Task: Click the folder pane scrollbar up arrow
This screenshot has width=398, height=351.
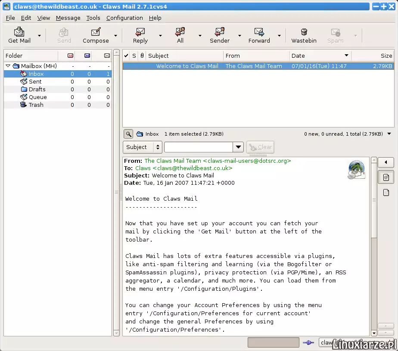Action: 116,53
